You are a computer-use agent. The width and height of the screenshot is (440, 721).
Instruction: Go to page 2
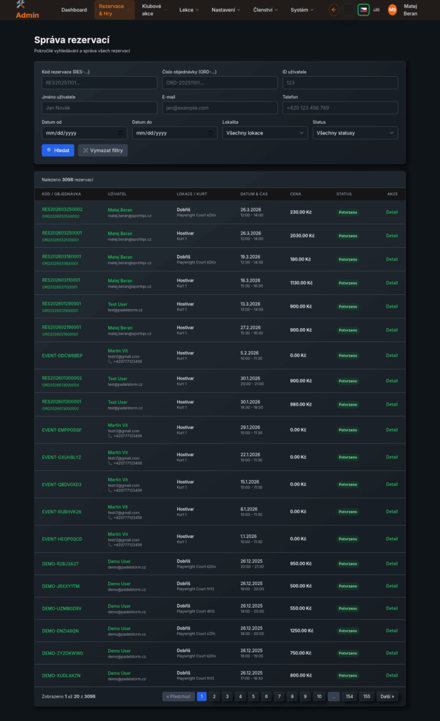click(214, 696)
